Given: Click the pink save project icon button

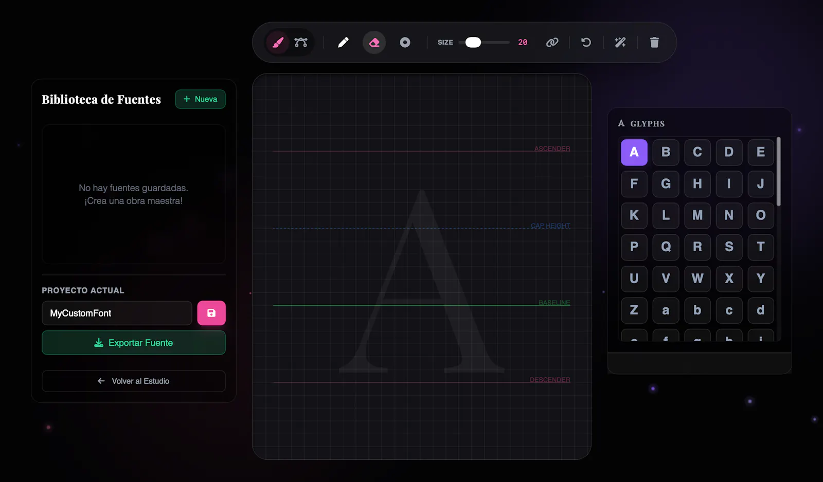Looking at the screenshot, I should [211, 313].
